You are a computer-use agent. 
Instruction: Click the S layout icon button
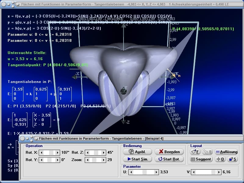232,159
